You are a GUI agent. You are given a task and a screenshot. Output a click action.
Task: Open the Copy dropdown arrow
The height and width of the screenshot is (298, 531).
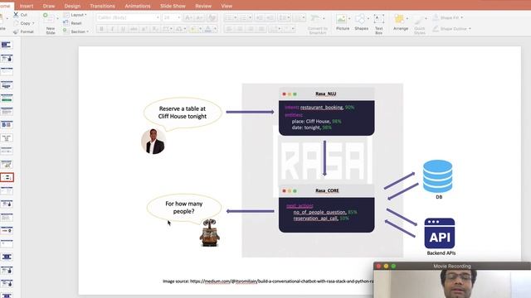coord(33,23)
